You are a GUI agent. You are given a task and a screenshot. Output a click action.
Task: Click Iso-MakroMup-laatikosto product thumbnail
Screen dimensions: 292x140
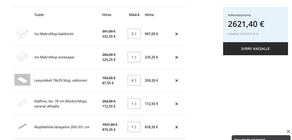point(22,33)
